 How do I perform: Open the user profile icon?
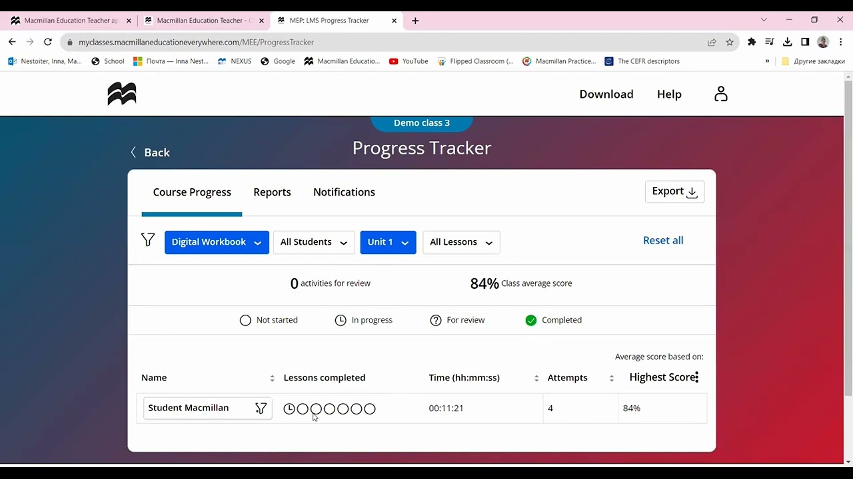pyautogui.click(x=720, y=94)
